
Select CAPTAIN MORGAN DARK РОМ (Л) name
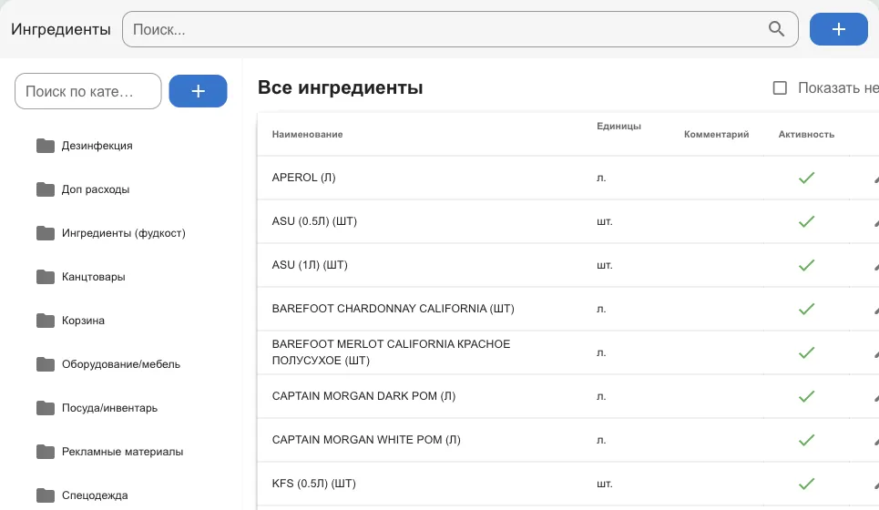point(363,396)
